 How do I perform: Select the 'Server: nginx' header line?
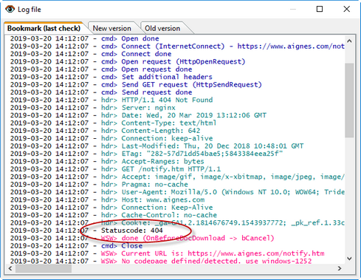point(93,108)
